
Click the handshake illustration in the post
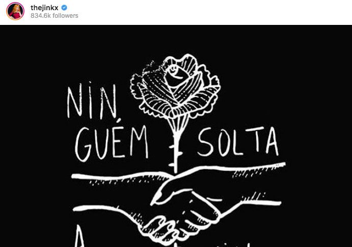(178, 204)
